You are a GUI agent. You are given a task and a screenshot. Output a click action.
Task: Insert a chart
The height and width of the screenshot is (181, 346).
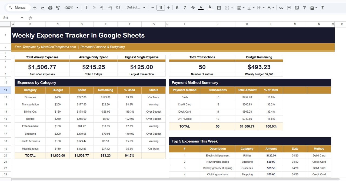(x=297, y=8)
